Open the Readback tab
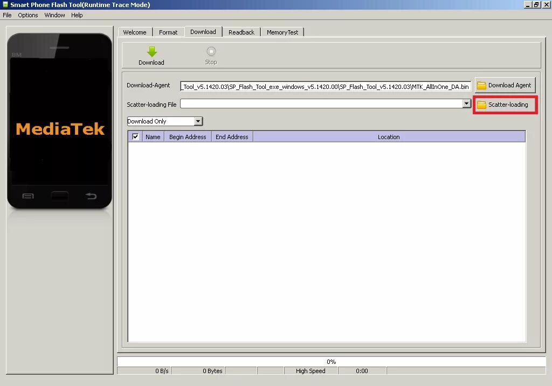This screenshot has height=386, width=552. pos(241,32)
